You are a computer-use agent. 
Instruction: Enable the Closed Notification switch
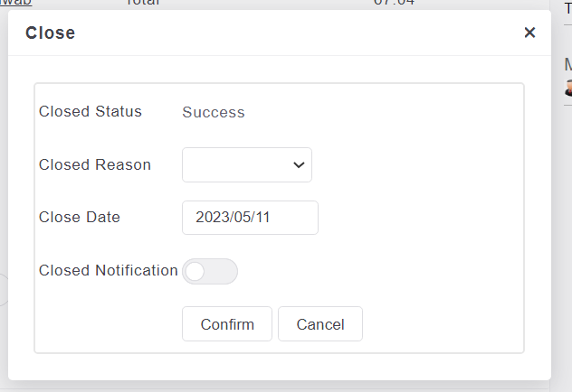click(210, 272)
